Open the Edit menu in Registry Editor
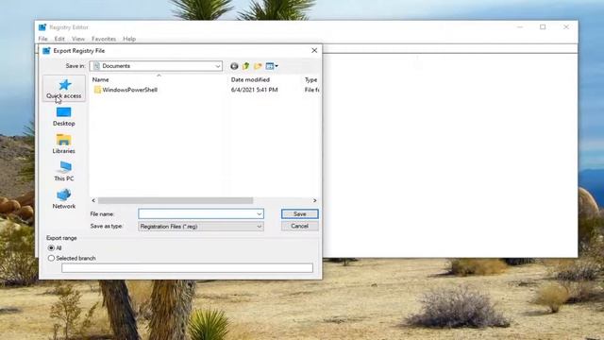Viewport: 604px width, 340px height. pos(59,39)
